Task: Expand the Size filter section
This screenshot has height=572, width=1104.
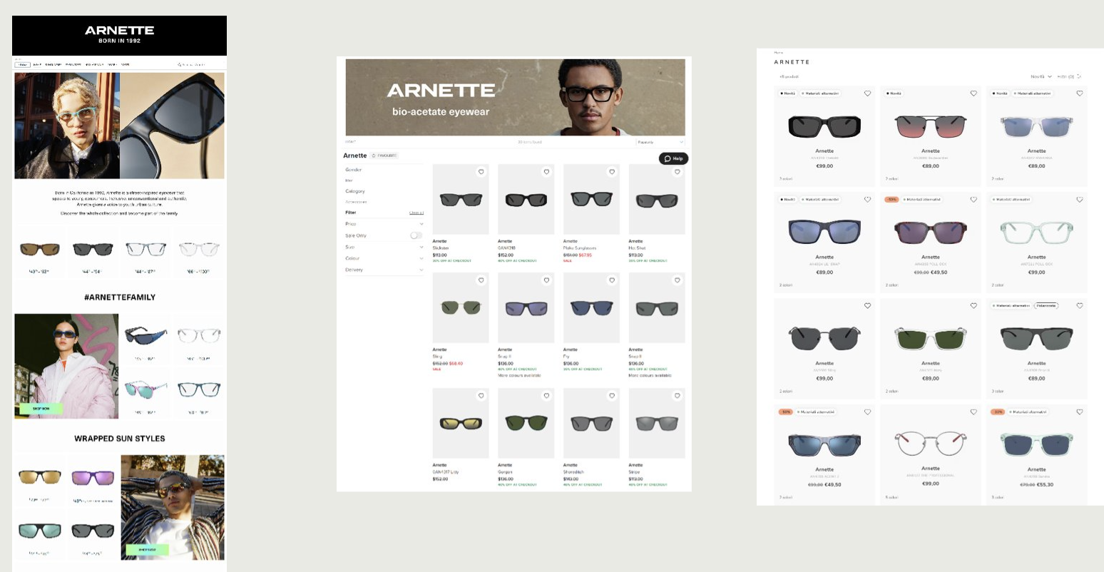Action: tap(384, 247)
